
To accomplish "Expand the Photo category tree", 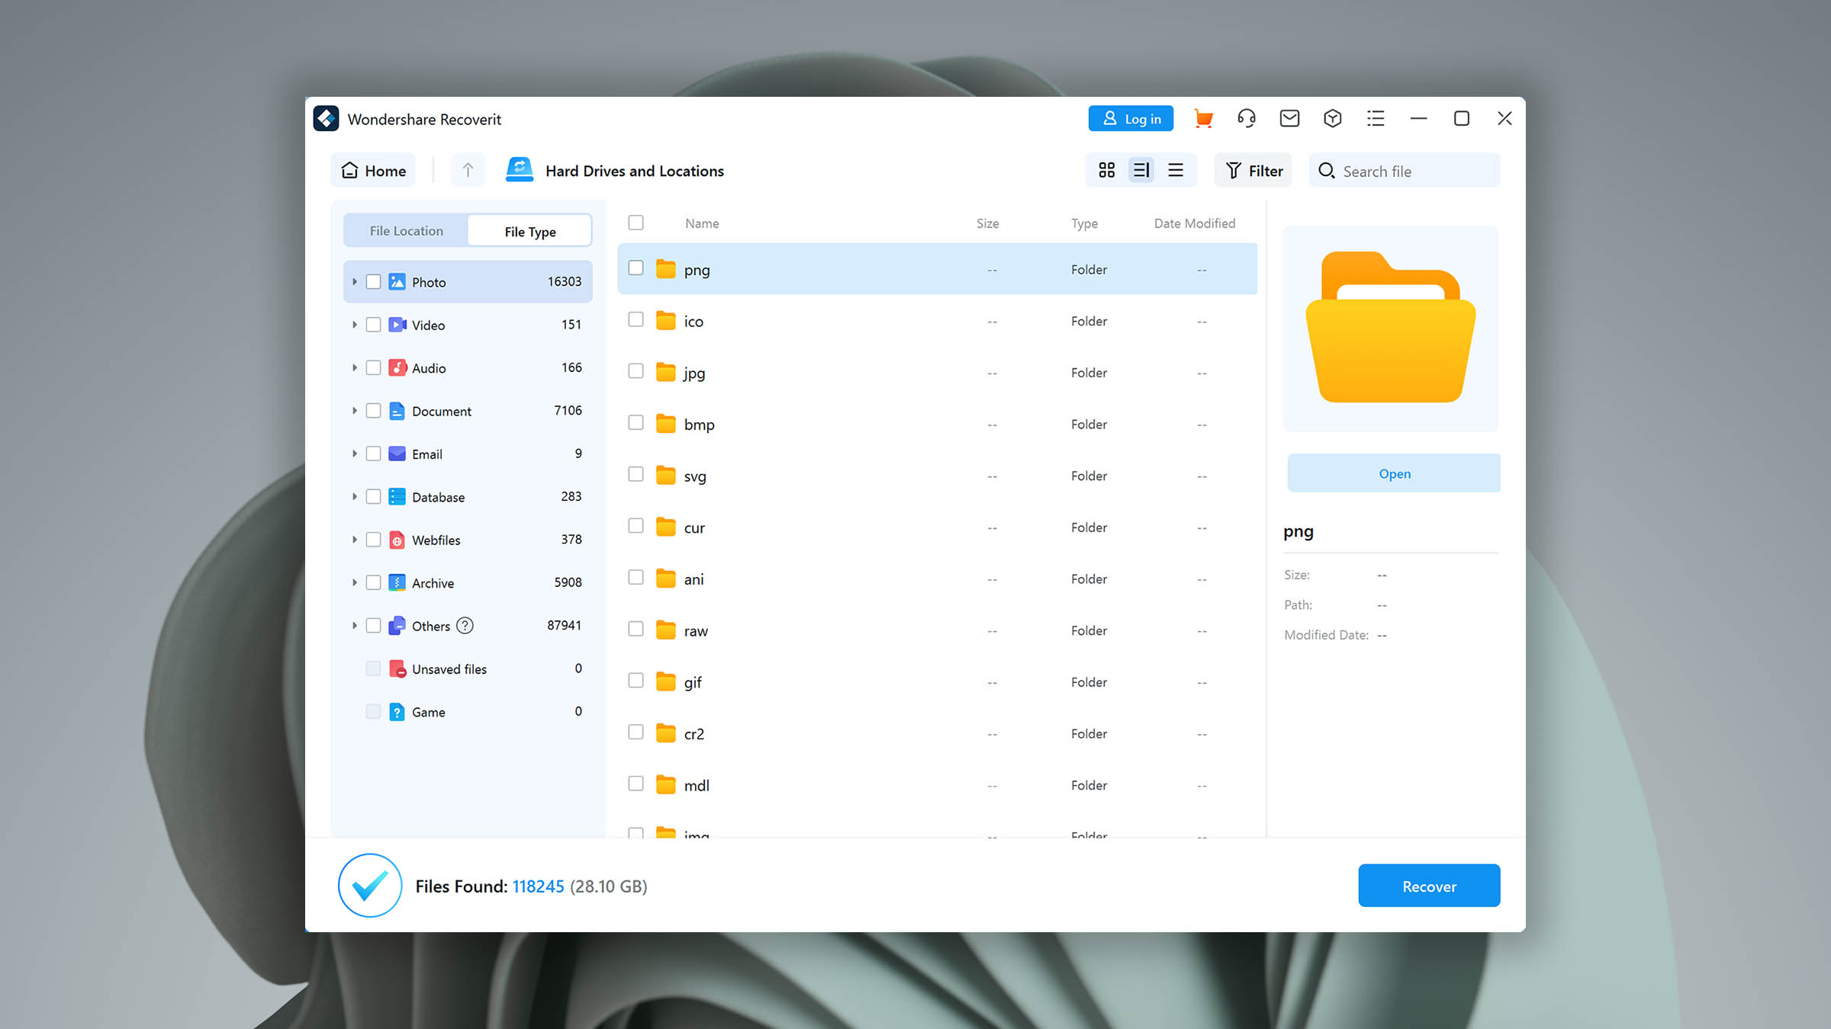I will [x=355, y=282].
